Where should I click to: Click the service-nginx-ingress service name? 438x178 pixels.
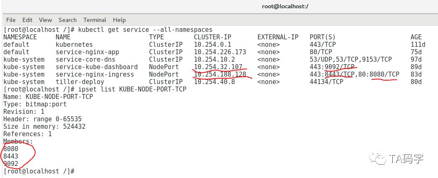click(95, 75)
